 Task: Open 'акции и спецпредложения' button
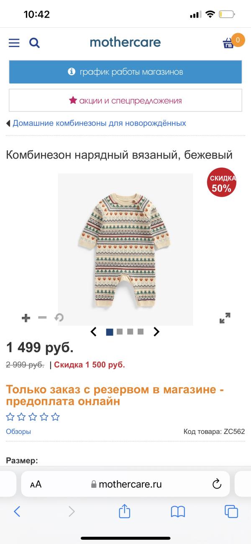pos(125,100)
